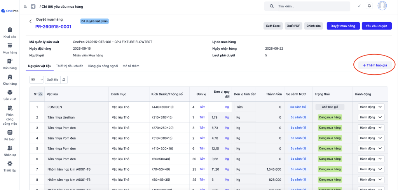Click the checkmark icon in top bar
This screenshot has height=190, width=398.
(x=359, y=6)
